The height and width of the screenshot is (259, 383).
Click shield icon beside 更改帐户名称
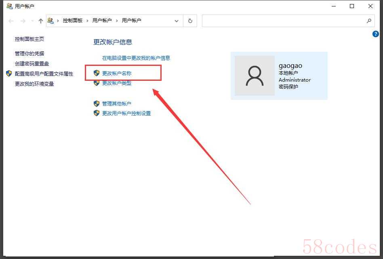[x=97, y=73]
